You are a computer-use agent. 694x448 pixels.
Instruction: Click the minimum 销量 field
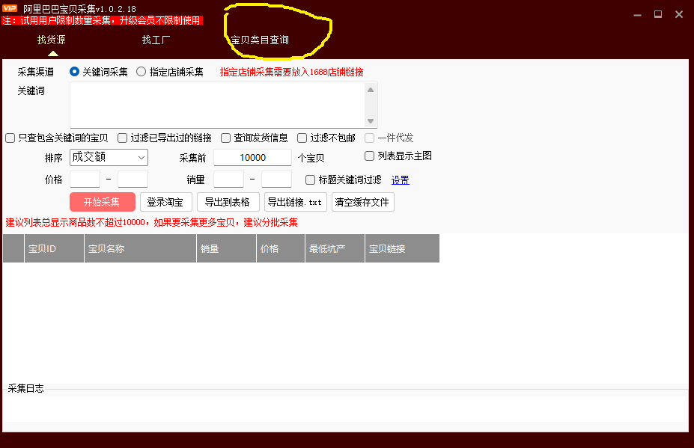tap(229, 179)
